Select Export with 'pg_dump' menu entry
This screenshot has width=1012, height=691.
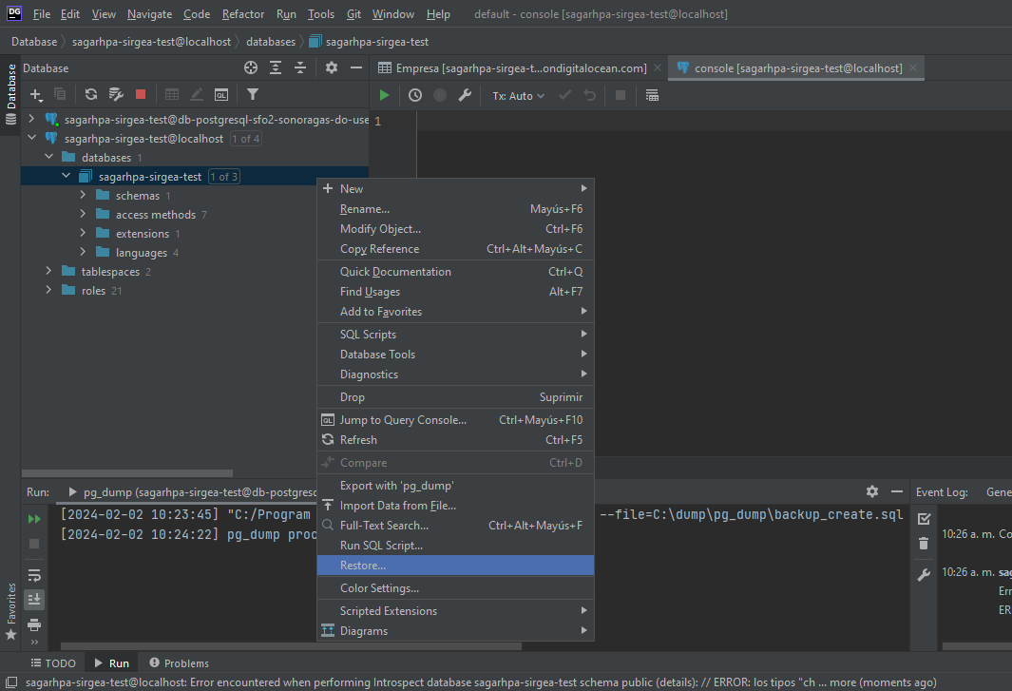[x=455, y=486]
